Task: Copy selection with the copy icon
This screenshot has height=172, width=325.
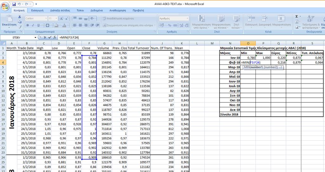Action: (x=19, y=22)
